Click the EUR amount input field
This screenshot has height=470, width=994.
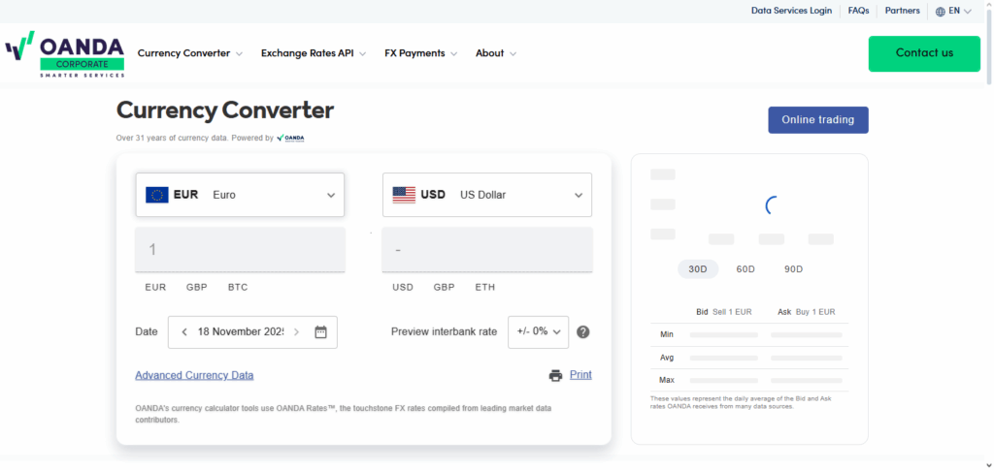pos(240,250)
